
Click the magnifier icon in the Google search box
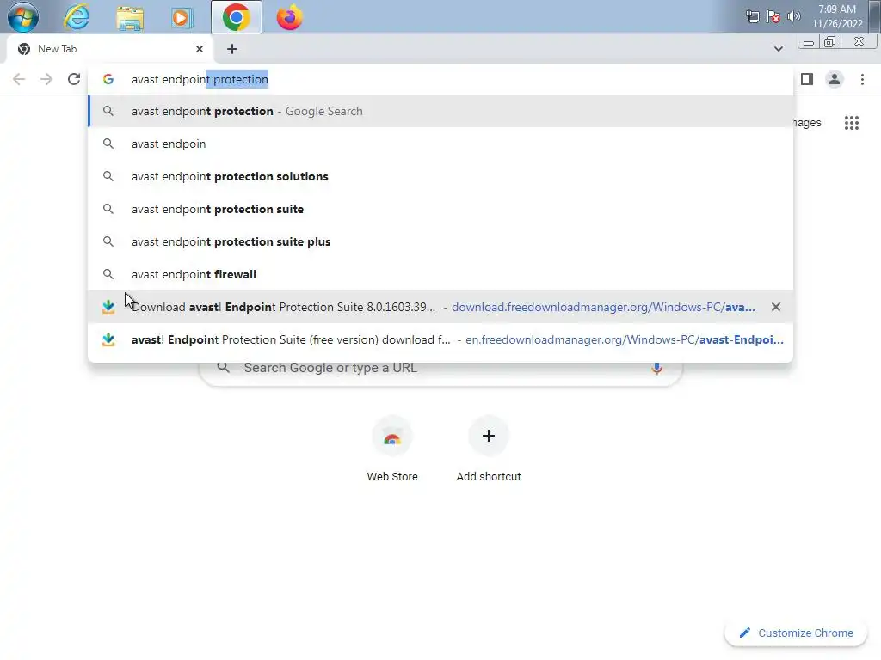[x=224, y=367]
